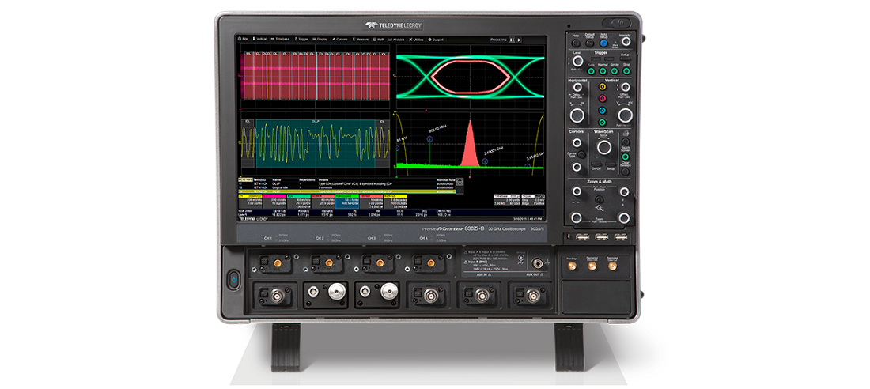
Task: Open the Cursors menu
Action: (339, 40)
